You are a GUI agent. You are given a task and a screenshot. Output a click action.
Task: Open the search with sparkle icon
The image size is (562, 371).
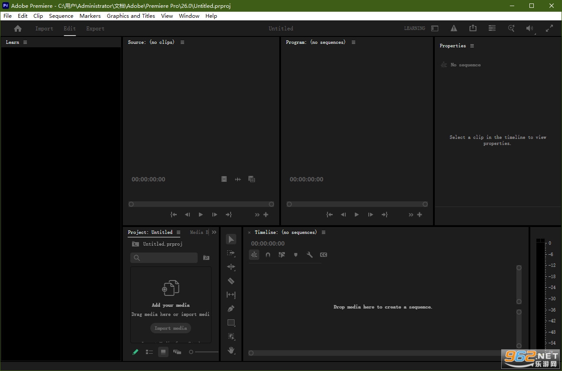coord(511,28)
